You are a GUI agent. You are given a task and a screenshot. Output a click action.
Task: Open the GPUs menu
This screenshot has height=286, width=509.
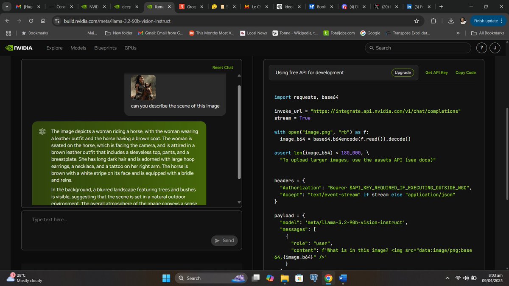pos(131,48)
